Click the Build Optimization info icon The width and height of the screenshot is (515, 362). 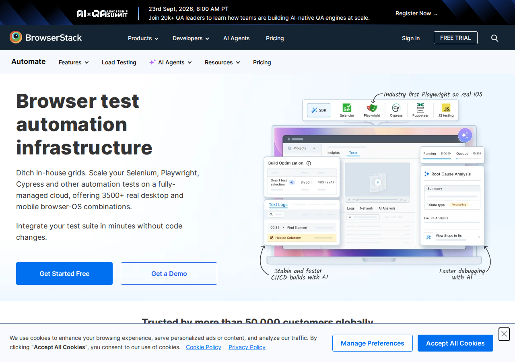[x=309, y=163]
